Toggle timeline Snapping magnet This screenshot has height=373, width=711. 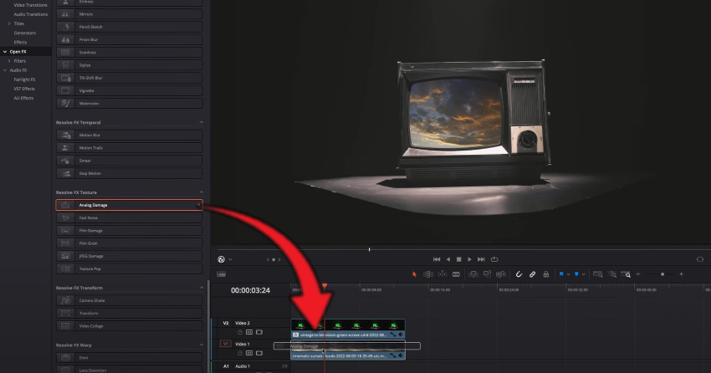[x=519, y=274]
